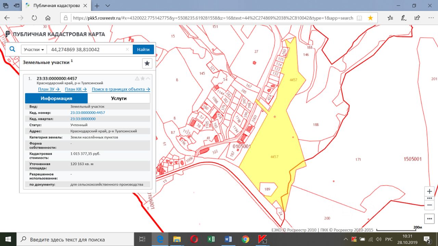Image resolution: width=438 pixels, height=246 pixels.
Task: Click the Найти button
Action: (x=143, y=50)
